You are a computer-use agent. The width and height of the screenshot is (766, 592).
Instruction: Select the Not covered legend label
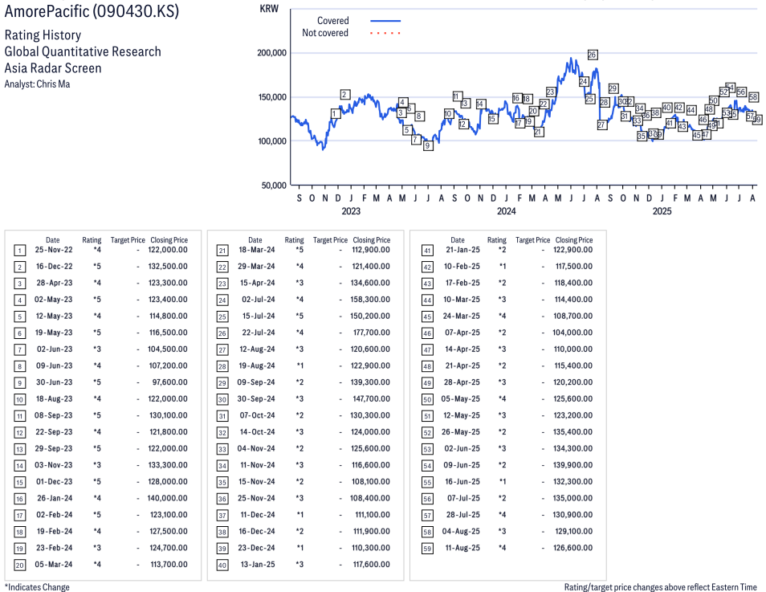(x=325, y=33)
